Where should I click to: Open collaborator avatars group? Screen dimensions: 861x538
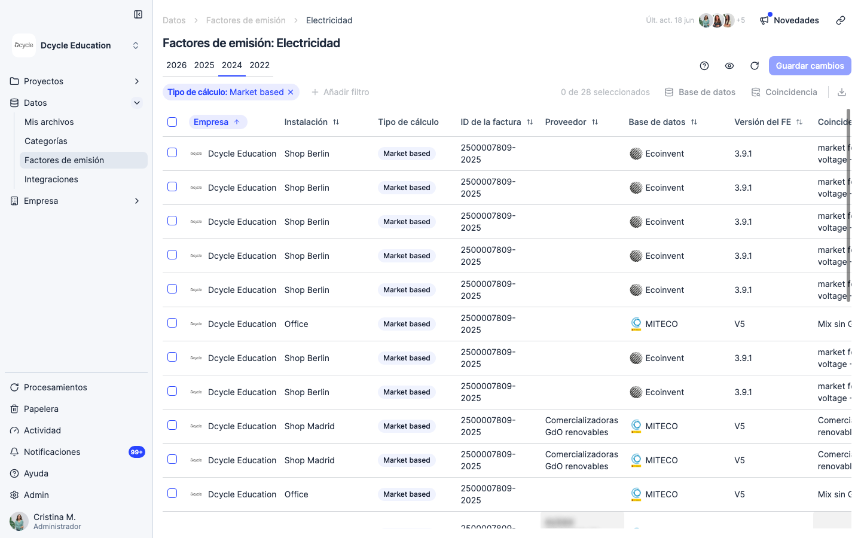tap(722, 20)
